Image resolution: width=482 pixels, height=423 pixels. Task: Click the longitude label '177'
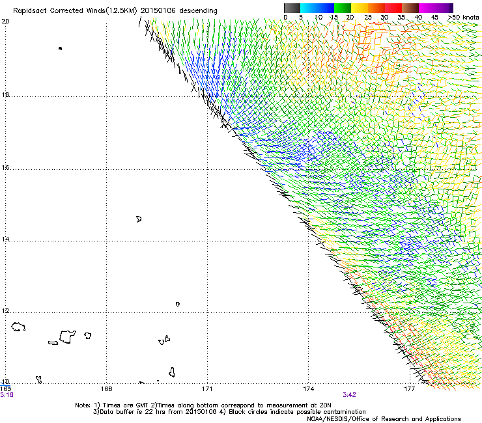click(409, 389)
